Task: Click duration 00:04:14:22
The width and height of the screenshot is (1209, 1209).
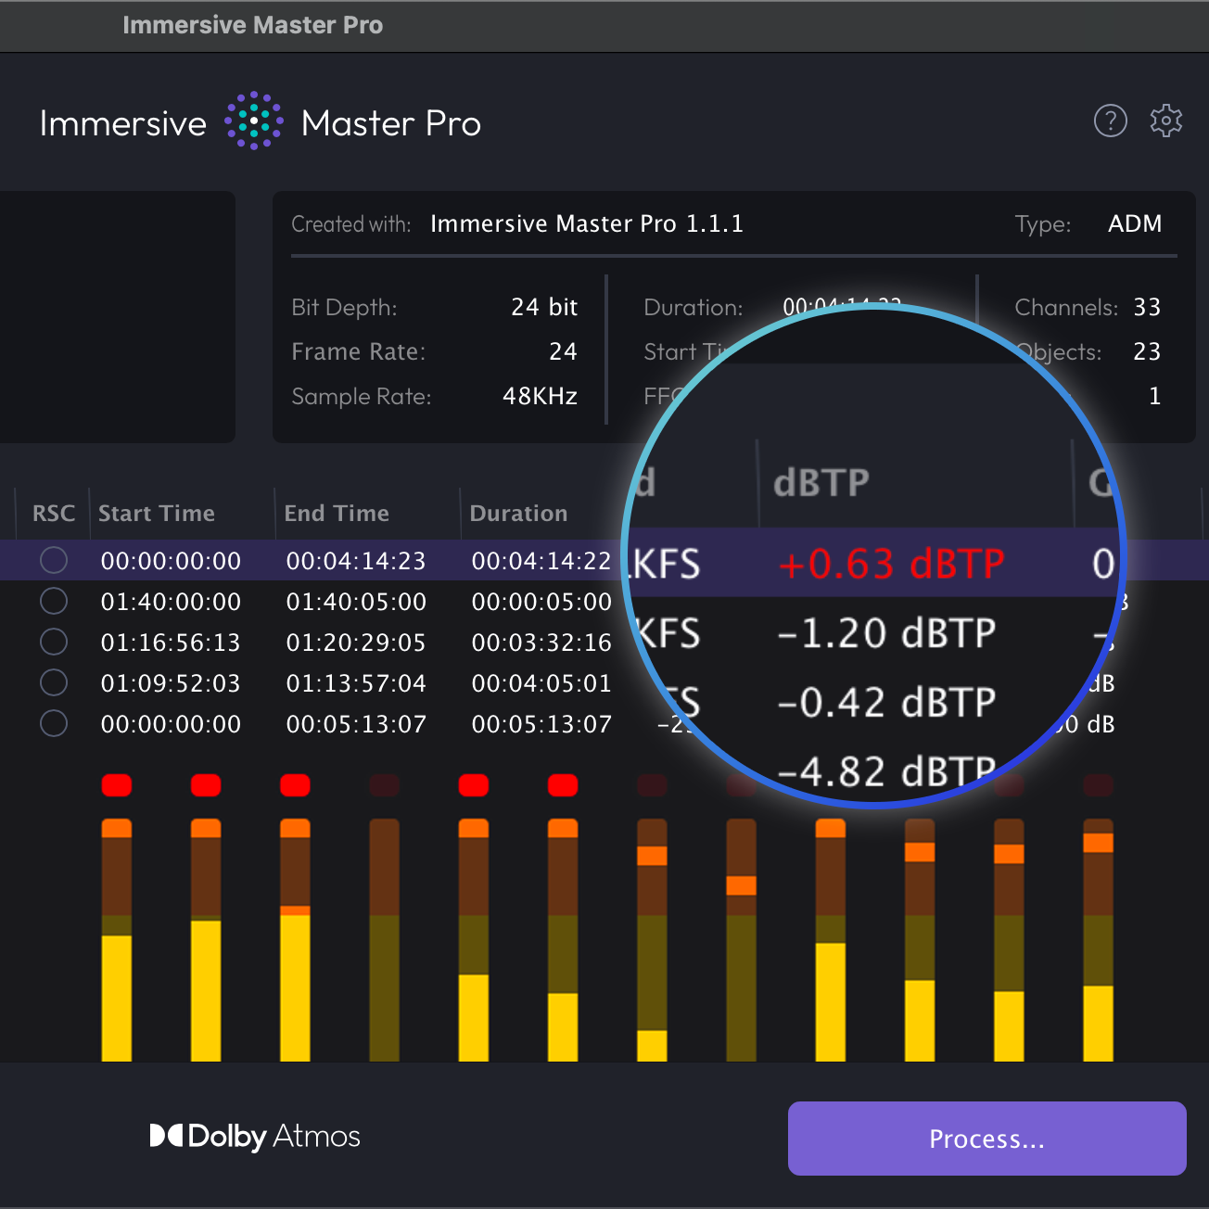Action: (541, 561)
